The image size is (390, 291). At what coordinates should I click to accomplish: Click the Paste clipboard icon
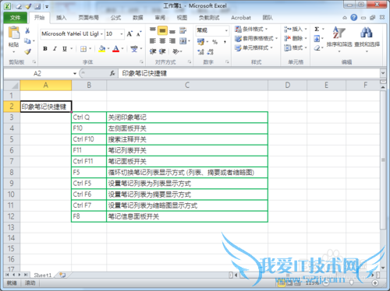pos(13,33)
